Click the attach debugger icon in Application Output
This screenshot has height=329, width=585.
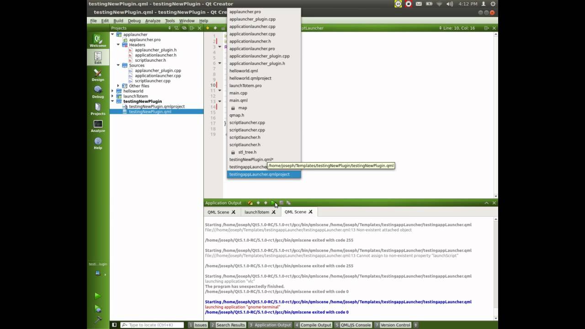pyautogui.click(x=250, y=203)
